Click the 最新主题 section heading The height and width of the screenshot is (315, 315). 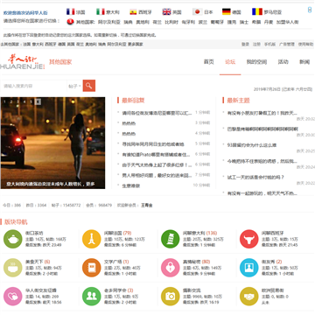238,101
